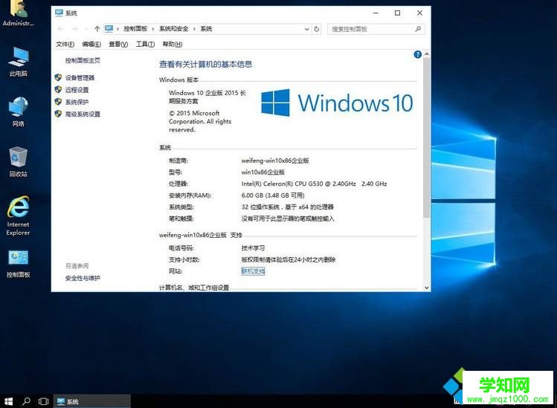The image size is (557, 408).
Task: Click the 联机支持 website link
Action: (253, 271)
